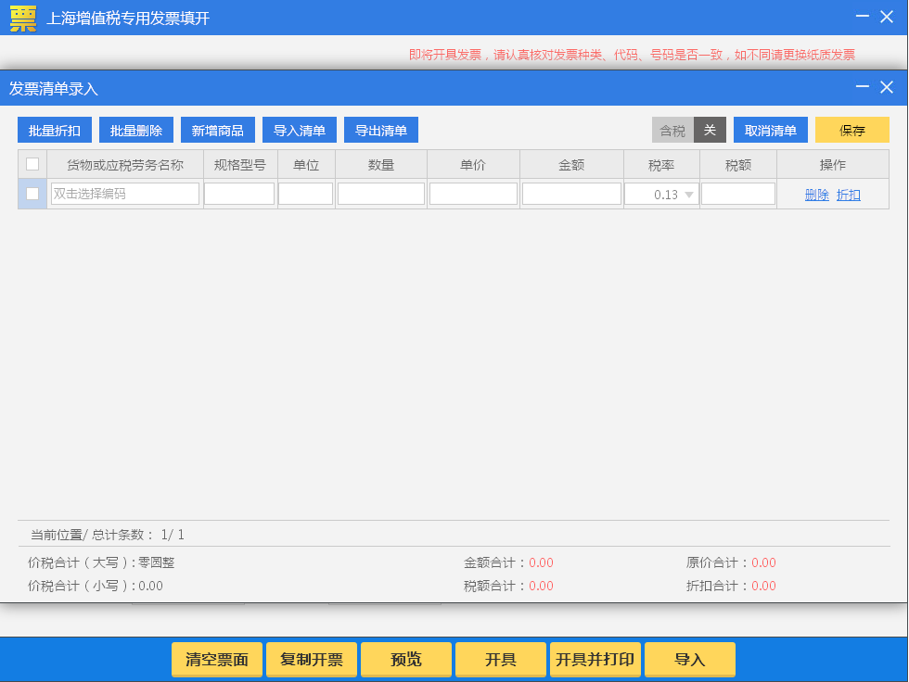Click the 折扣合计 0.00 value
This screenshot has height=682, width=909.
pos(763,586)
